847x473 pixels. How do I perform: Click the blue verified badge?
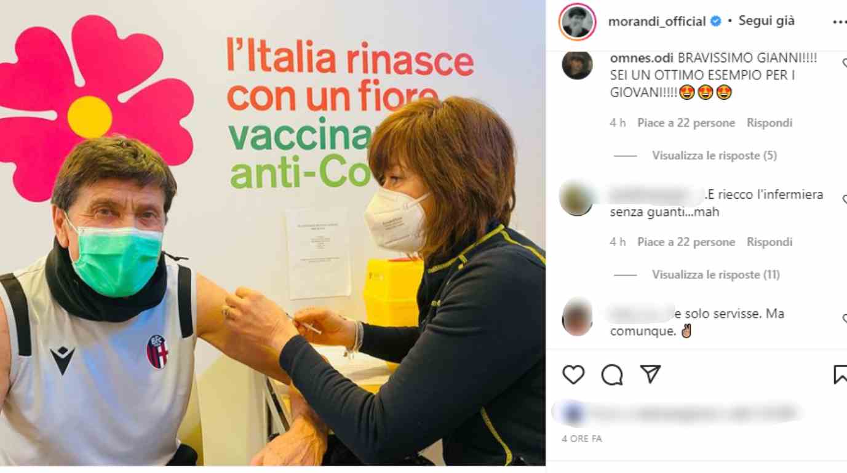pyautogui.click(x=716, y=21)
